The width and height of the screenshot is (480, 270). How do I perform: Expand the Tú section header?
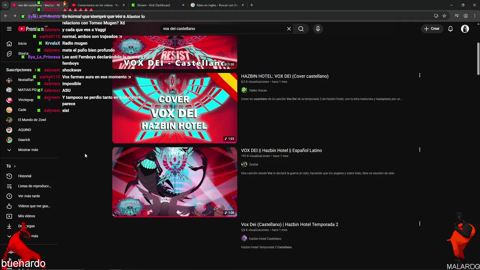(x=11, y=166)
